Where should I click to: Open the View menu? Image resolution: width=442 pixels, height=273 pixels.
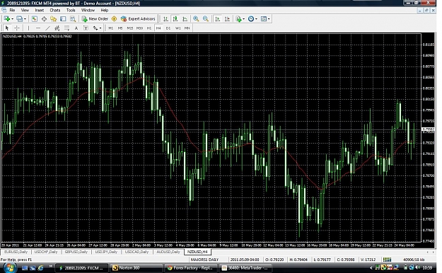pos(25,10)
